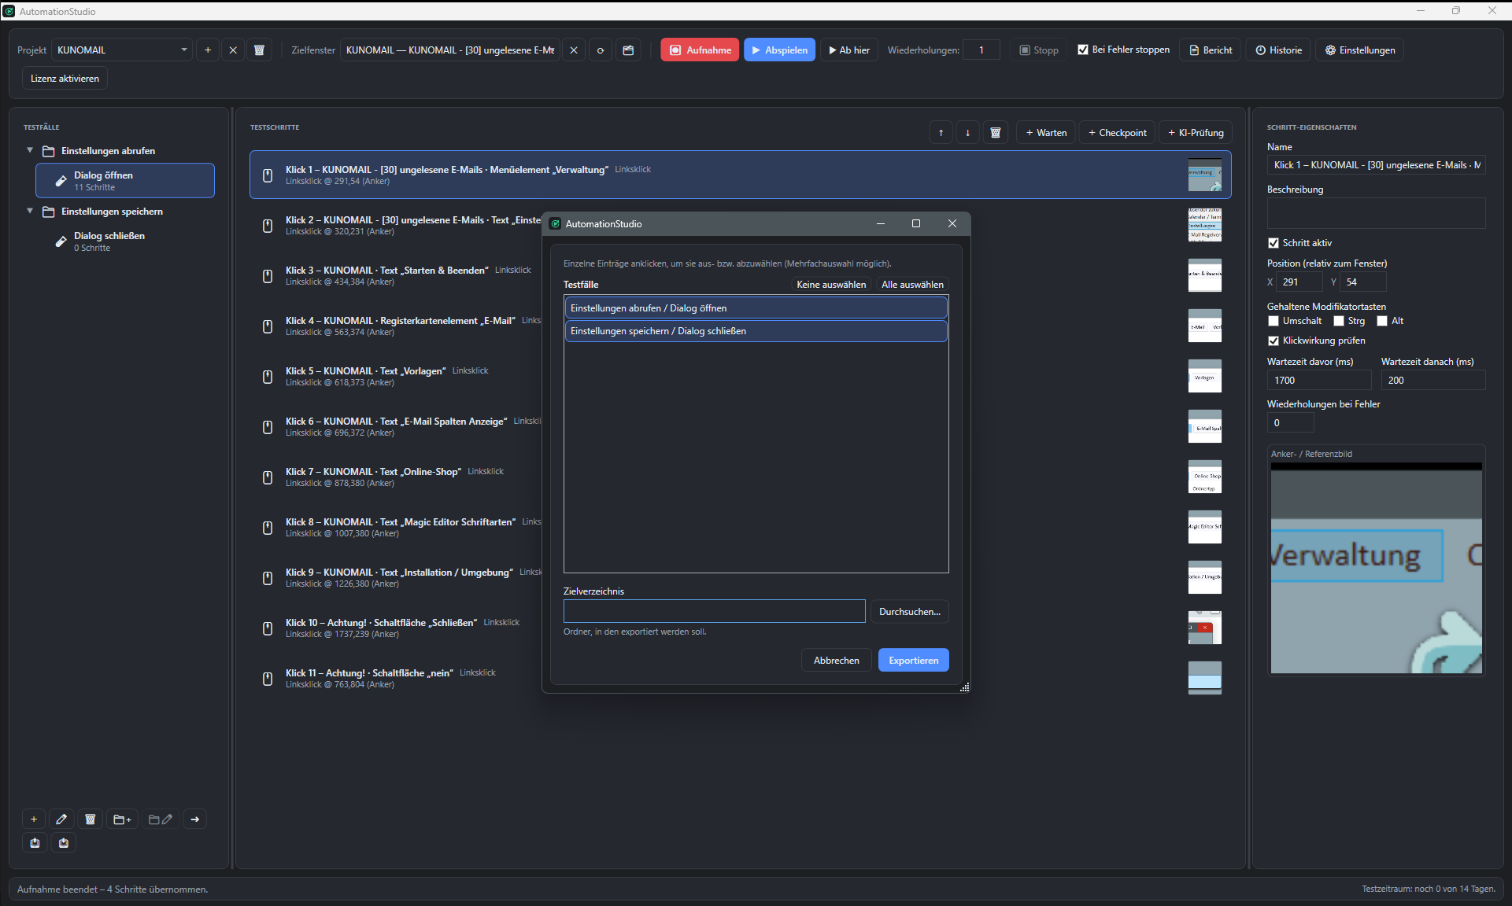Rename test case with the pencil icon
Image resolution: width=1512 pixels, height=906 pixels.
tap(61, 819)
